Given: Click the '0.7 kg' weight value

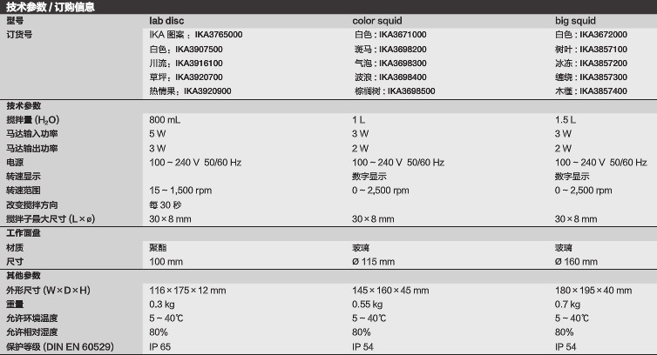Looking at the screenshot, I should pyautogui.click(x=568, y=304).
